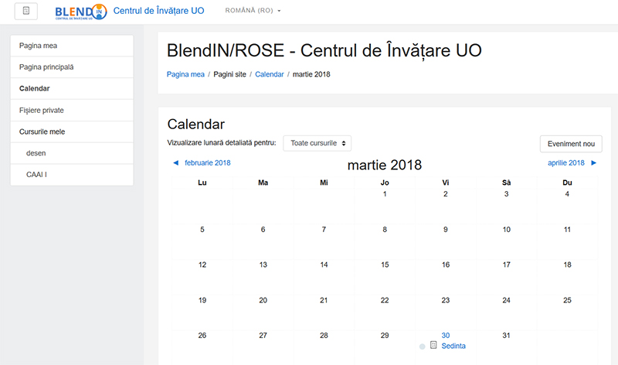The height and width of the screenshot is (365, 618).
Task: Click Calendar breadcrumb link
Action: 269,74
